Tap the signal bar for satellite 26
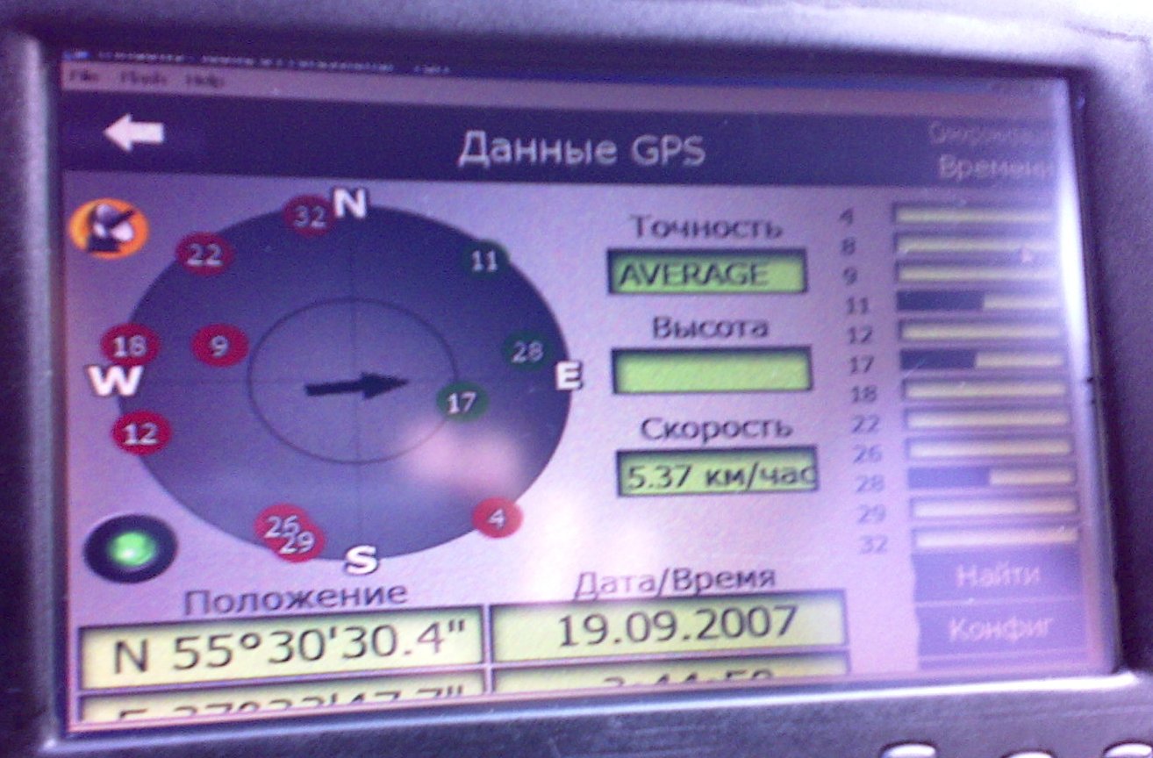 tap(989, 448)
